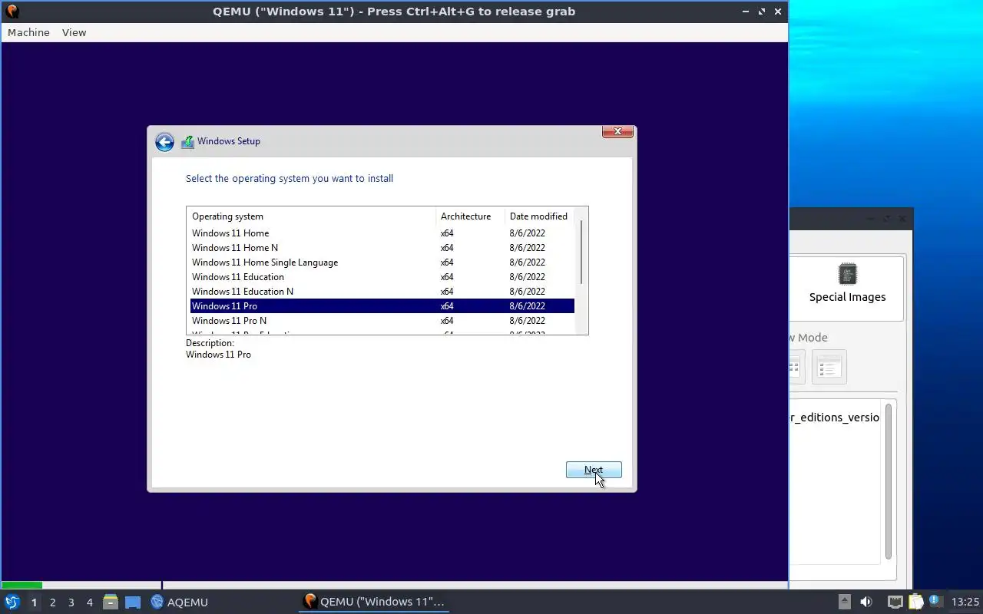Minimize the QEMU window
Screen dimensions: 983x614
coord(746,12)
